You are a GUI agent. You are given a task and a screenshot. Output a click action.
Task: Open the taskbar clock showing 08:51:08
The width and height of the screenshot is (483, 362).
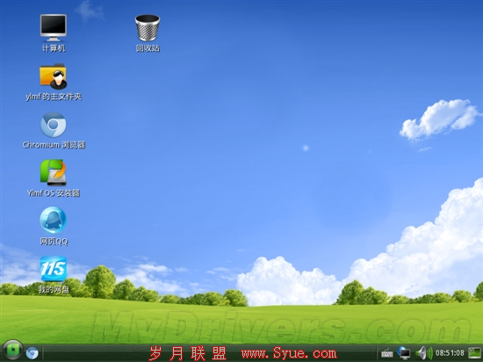[450, 353]
